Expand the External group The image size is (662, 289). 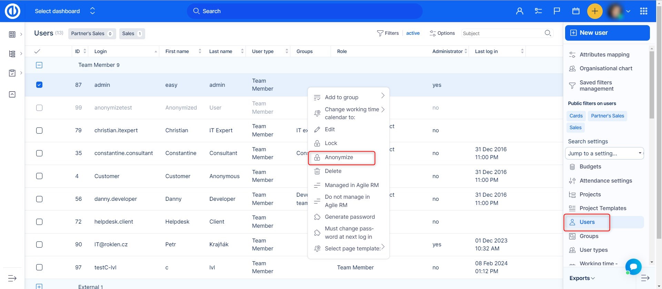point(39,286)
